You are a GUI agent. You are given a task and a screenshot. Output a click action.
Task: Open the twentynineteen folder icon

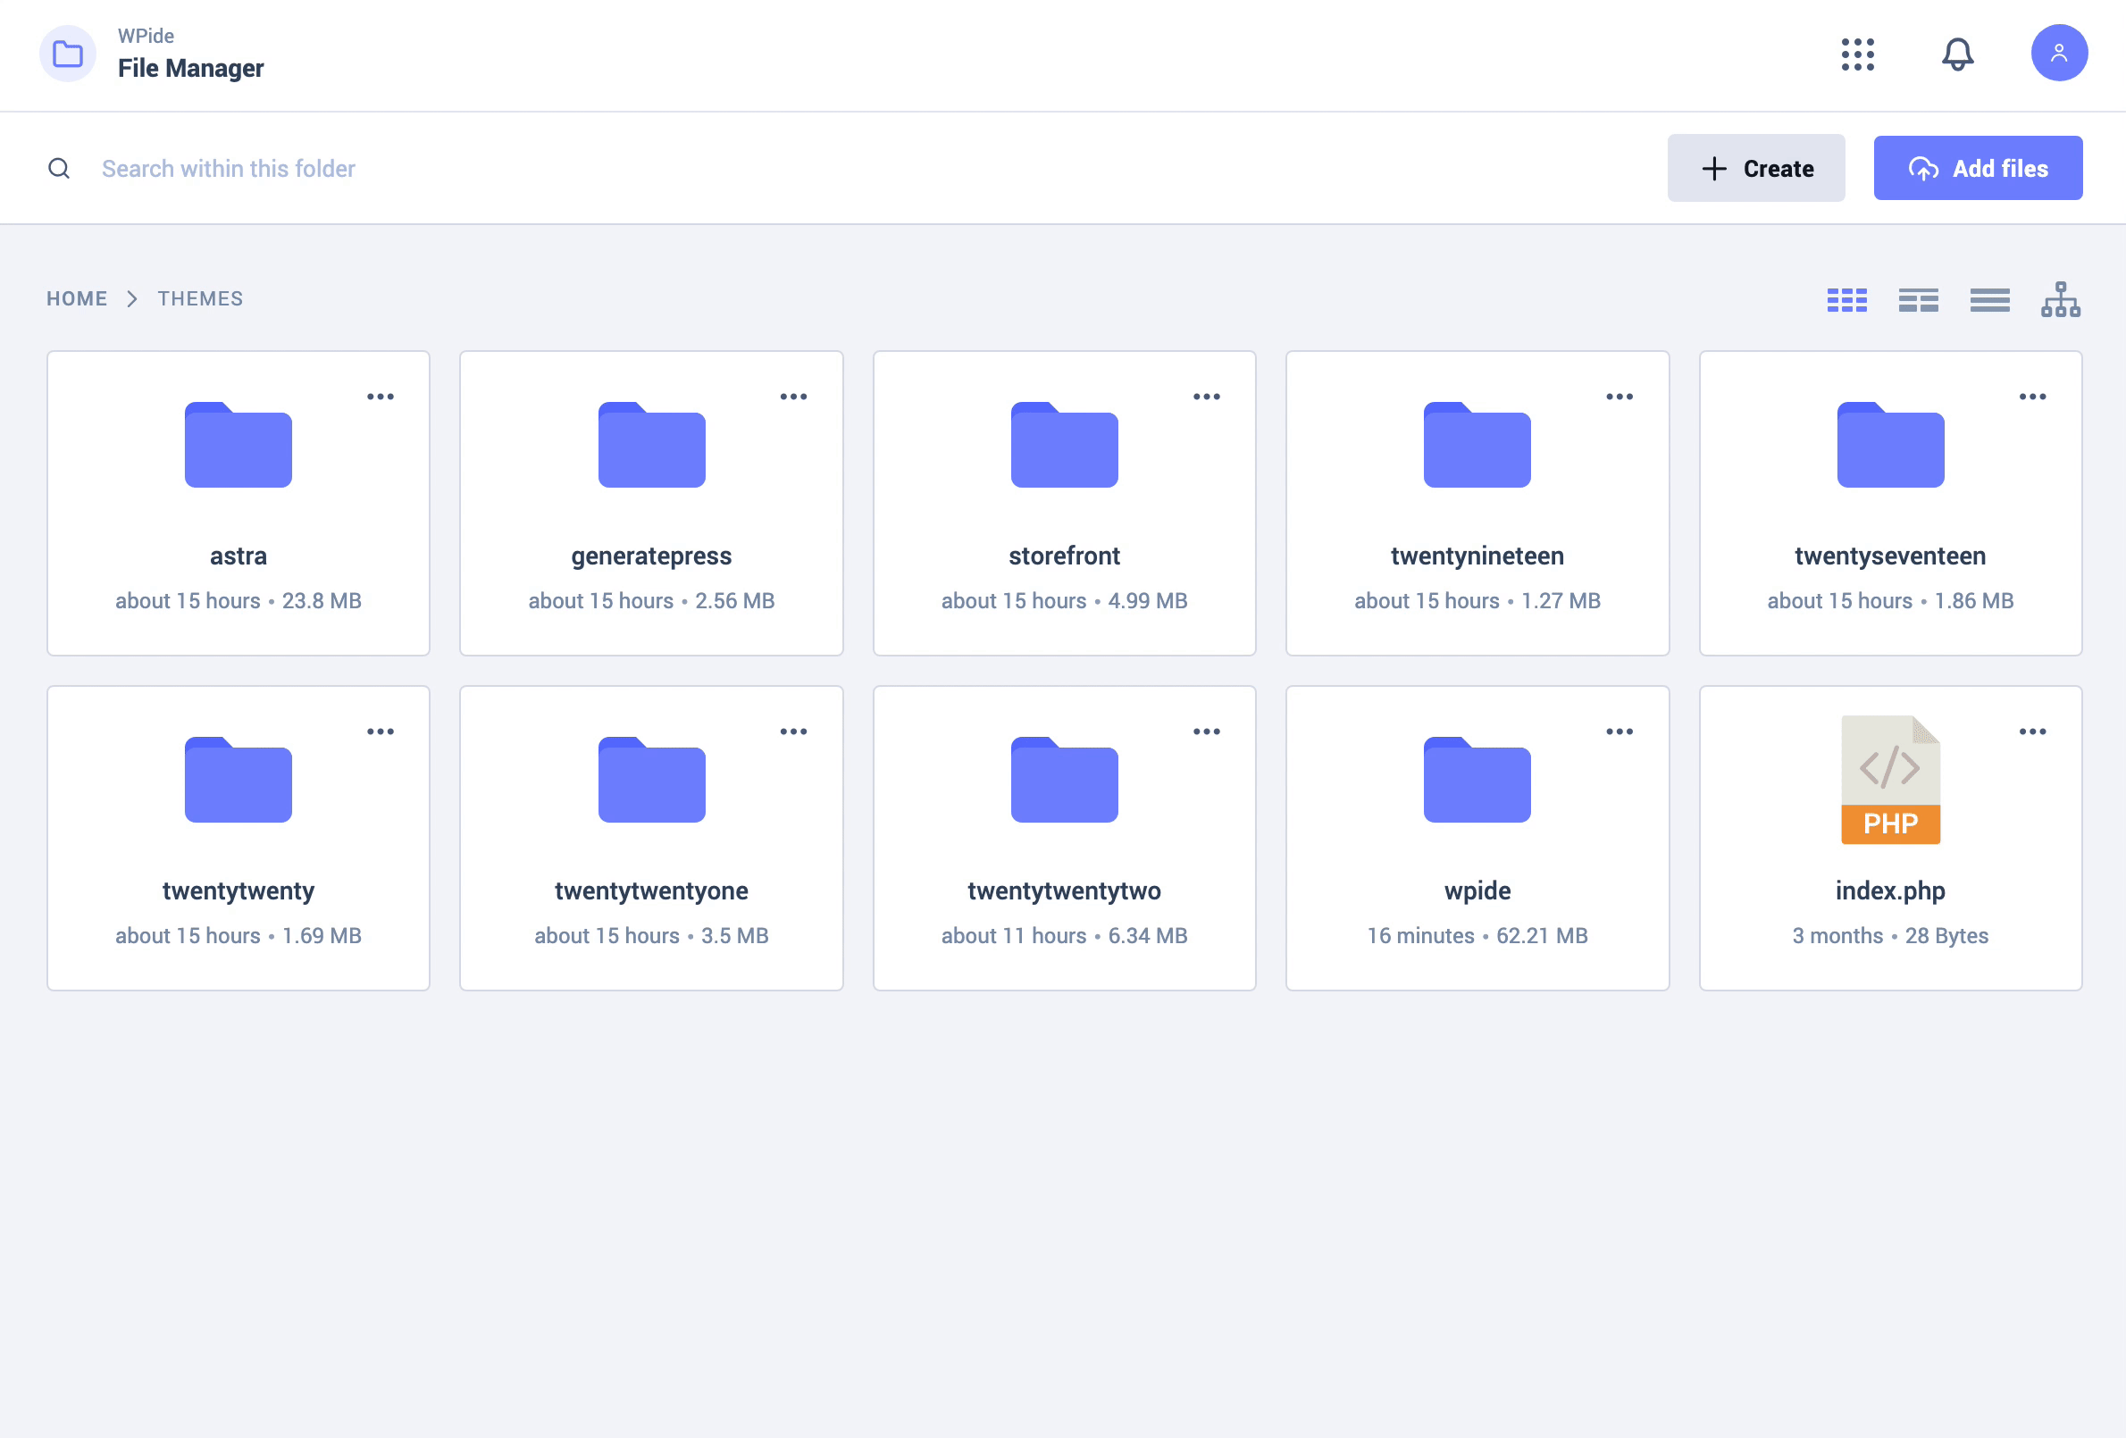1477,445
